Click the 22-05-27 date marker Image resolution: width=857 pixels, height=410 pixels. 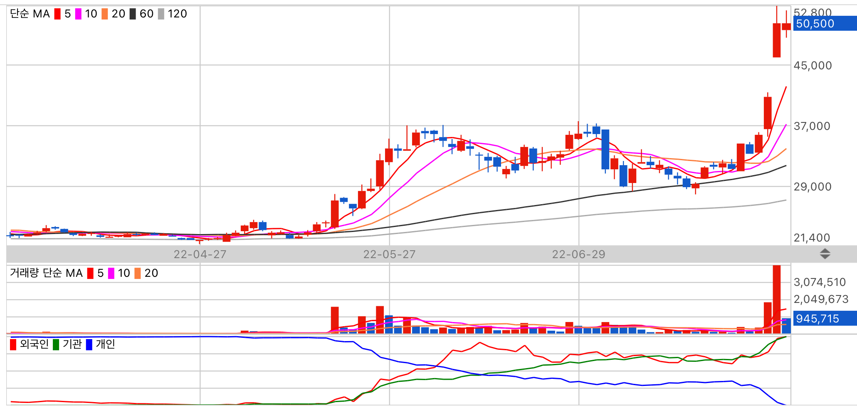[390, 254]
